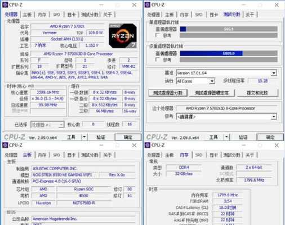285x225 pixels.
Task: Enable single thread reference checkbox
Action: point(158,35)
